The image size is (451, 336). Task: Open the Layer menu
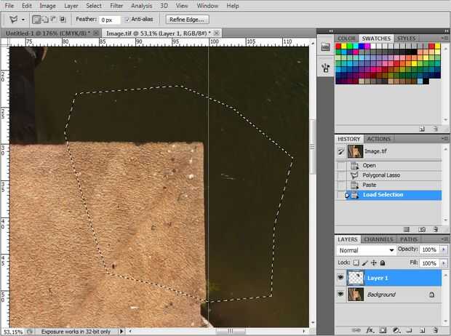71,6
